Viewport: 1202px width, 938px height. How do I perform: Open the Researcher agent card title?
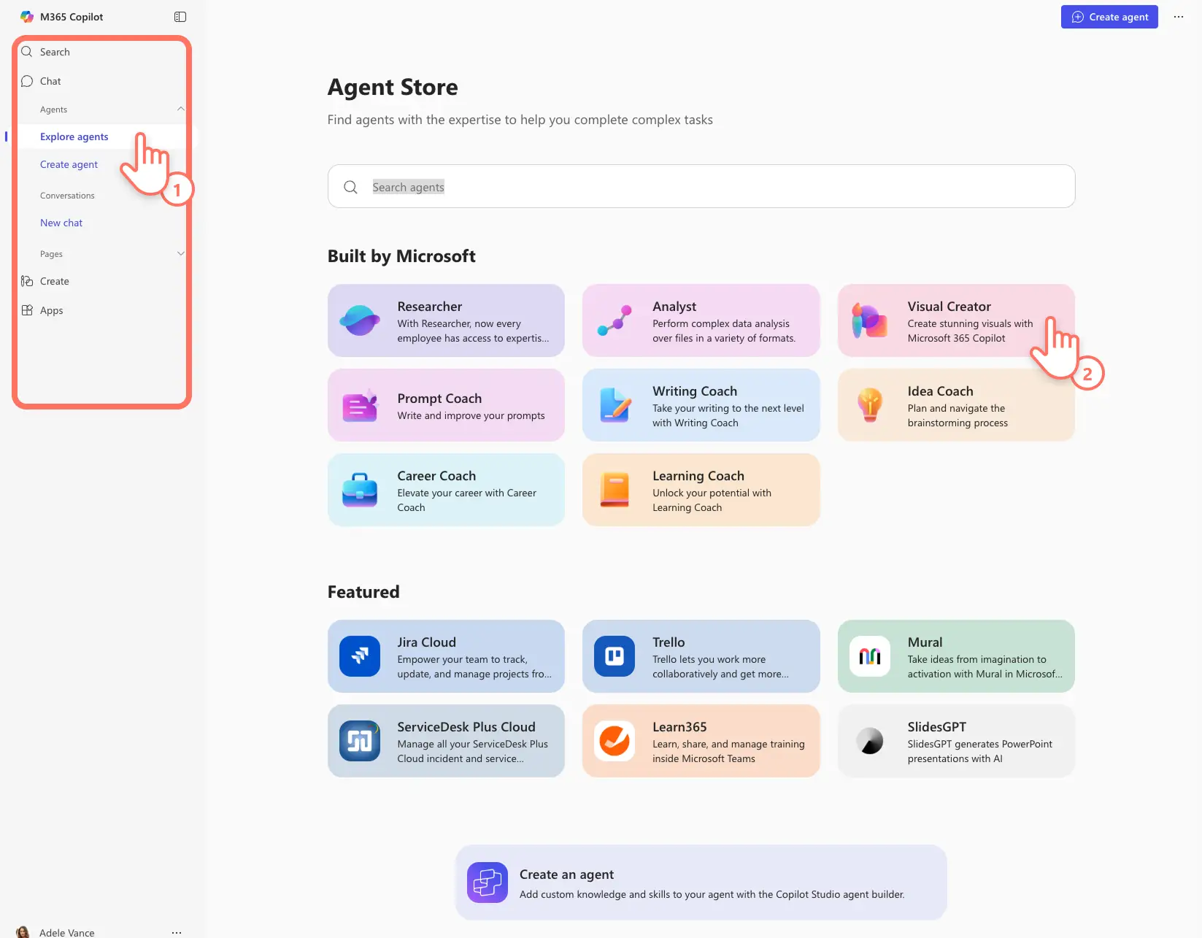(430, 307)
